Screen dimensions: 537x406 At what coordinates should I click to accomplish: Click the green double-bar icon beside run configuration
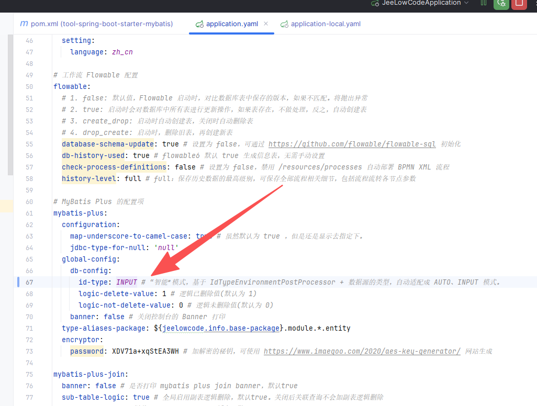click(484, 3)
